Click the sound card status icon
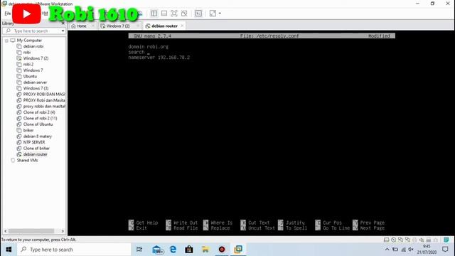Viewport: 455px width, 256px height. pyautogui.click(x=422, y=240)
